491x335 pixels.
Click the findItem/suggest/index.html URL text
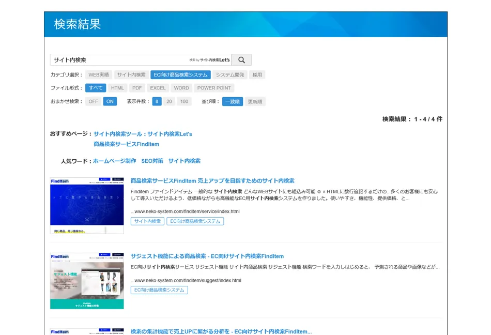[x=186, y=280]
